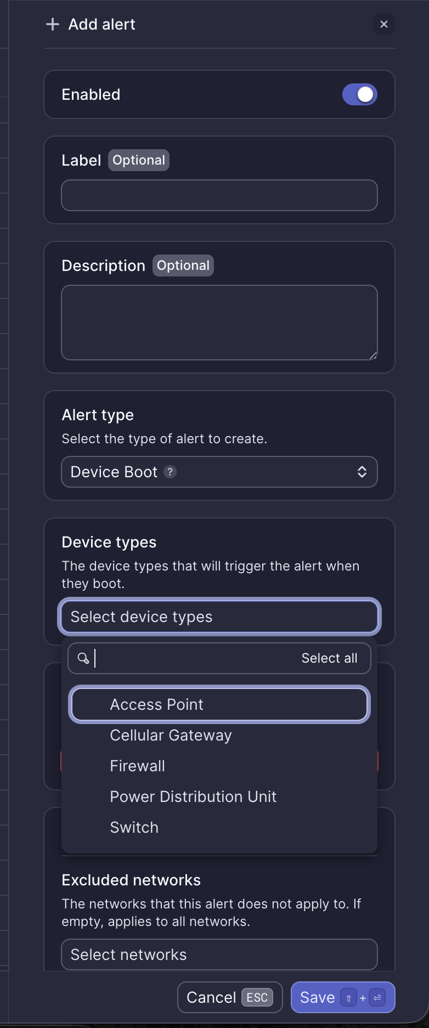Select the Firewall option
Viewport: 429px width, 1028px height.
click(137, 766)
